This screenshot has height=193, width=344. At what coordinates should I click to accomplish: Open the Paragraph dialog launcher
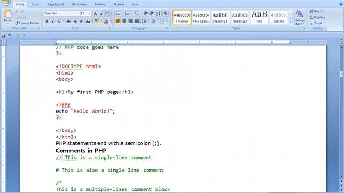click(167, 28)
